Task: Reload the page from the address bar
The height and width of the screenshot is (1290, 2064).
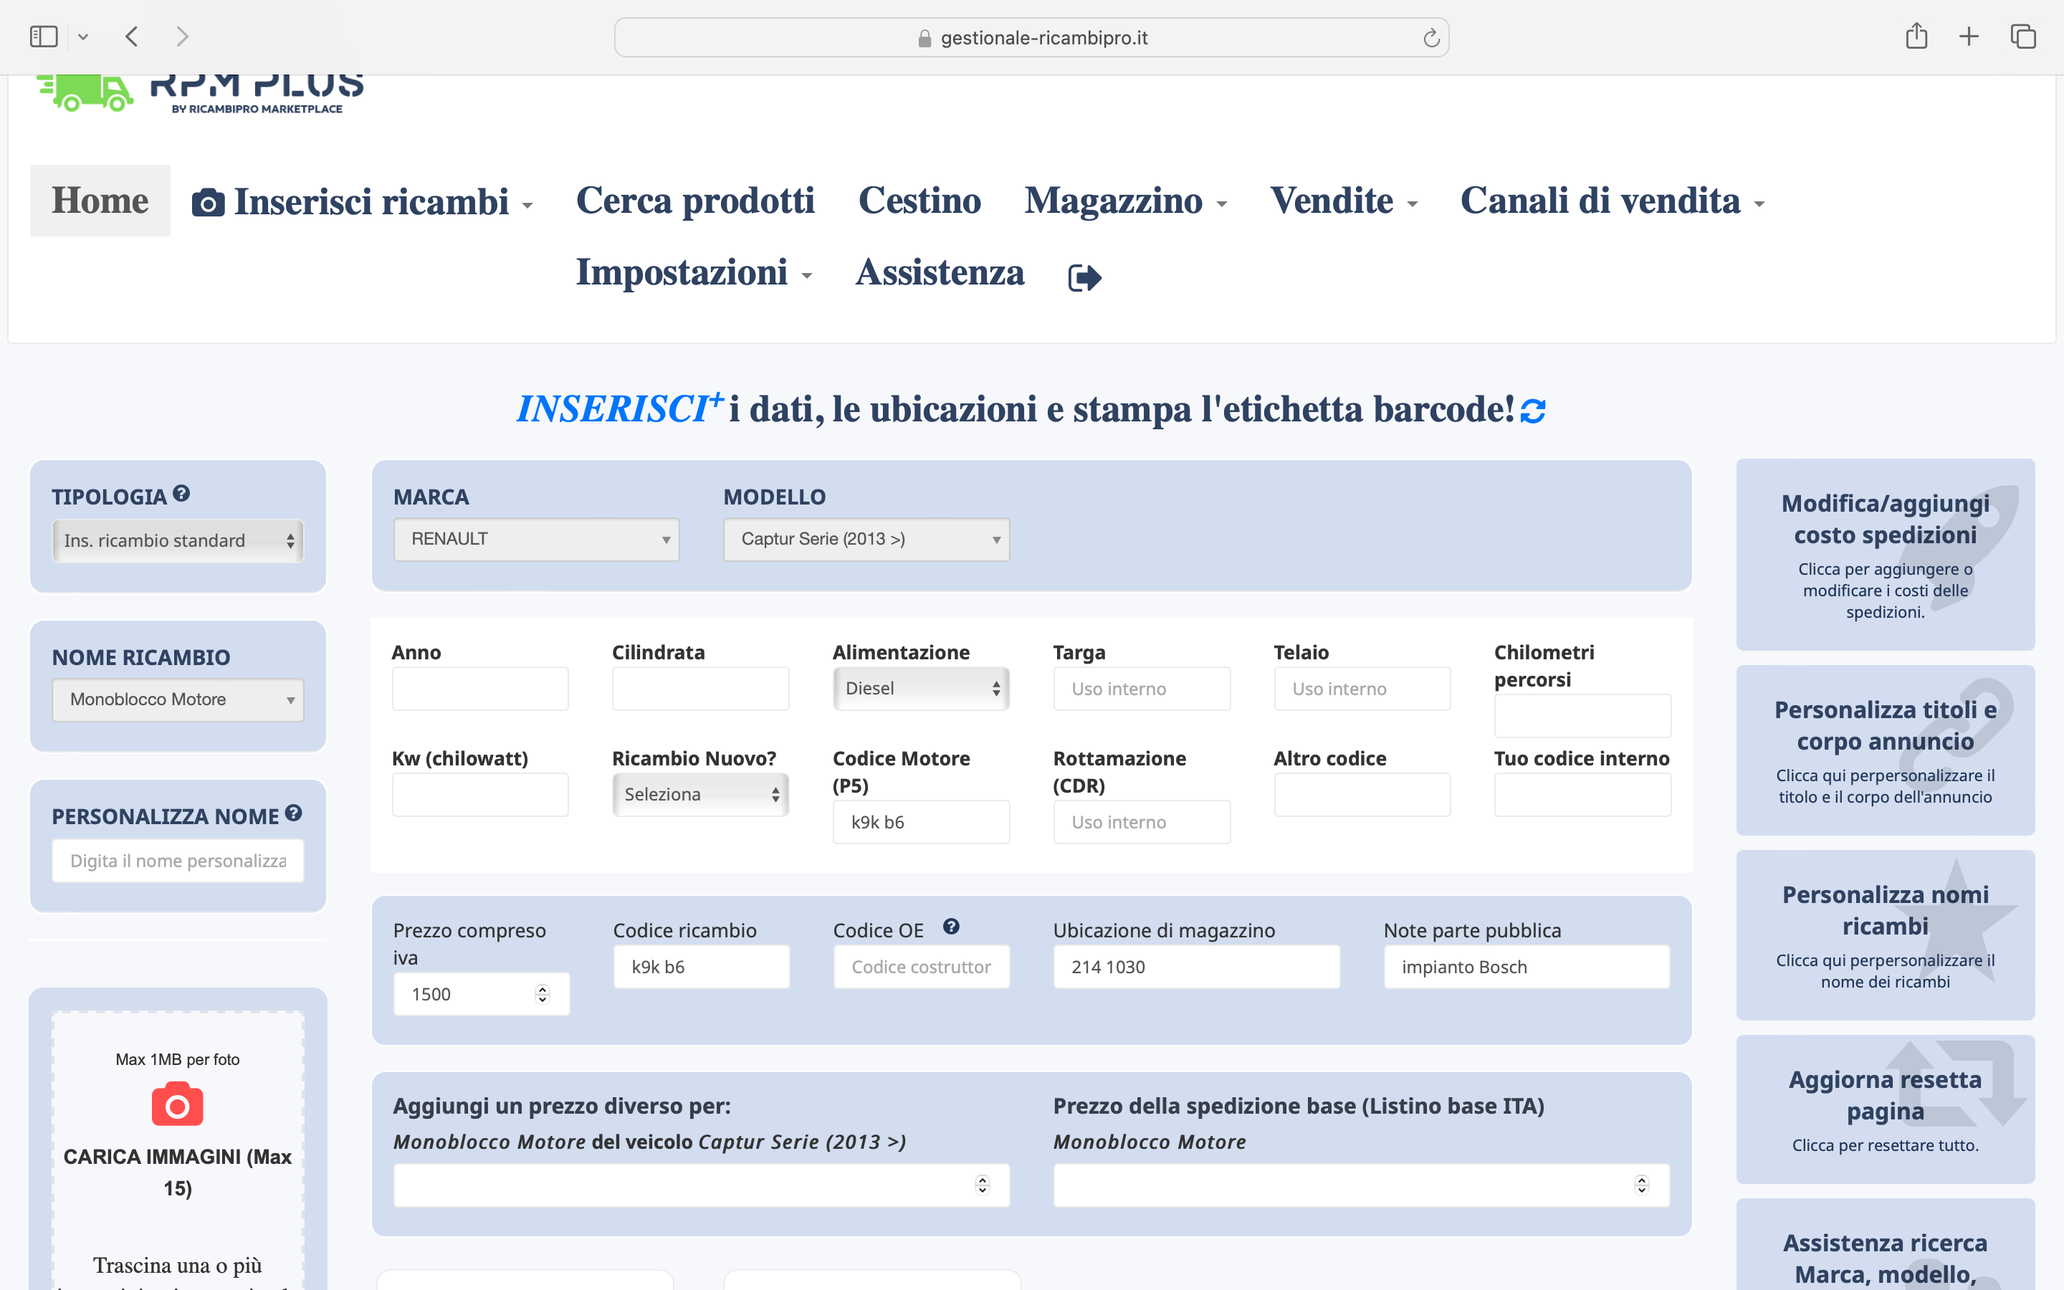Action: 1431,37
